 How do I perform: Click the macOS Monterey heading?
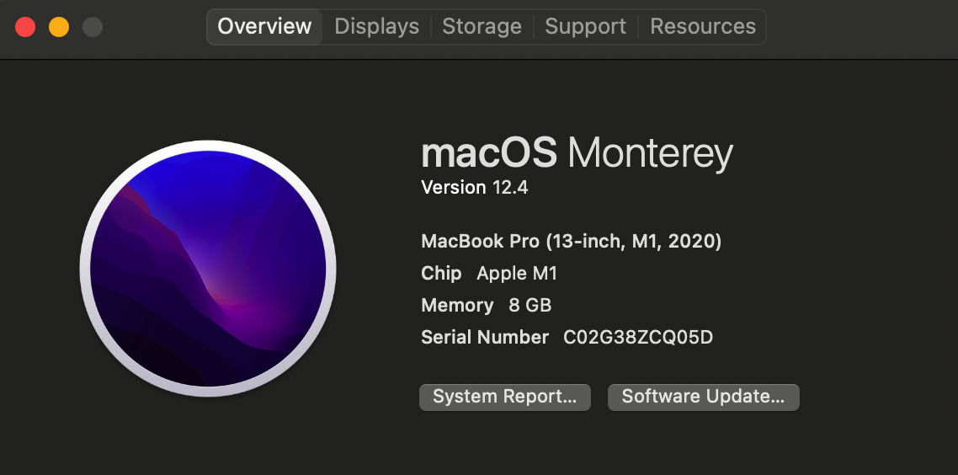point(577,154)
